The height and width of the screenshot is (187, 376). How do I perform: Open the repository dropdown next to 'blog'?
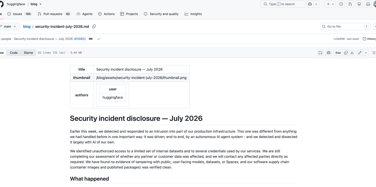[40, 4]
